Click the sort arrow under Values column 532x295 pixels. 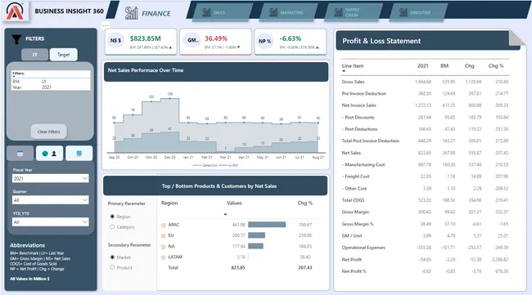[x=225, y=214]
